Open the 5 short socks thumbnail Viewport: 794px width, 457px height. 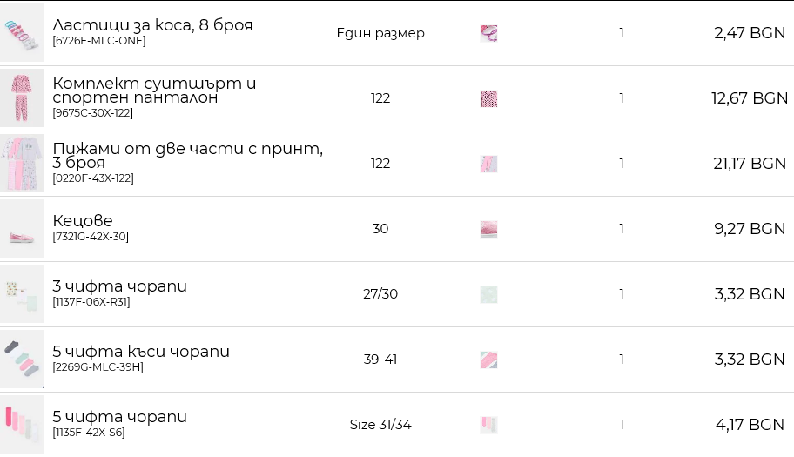21,360
